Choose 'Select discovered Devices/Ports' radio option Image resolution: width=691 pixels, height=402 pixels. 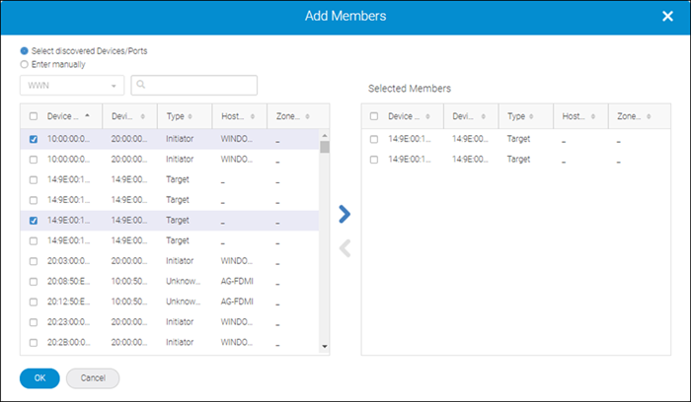point(25,50)
